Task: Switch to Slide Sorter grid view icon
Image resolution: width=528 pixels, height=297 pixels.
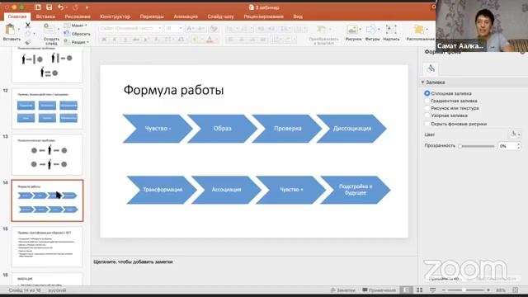Action: pos(420,290)
